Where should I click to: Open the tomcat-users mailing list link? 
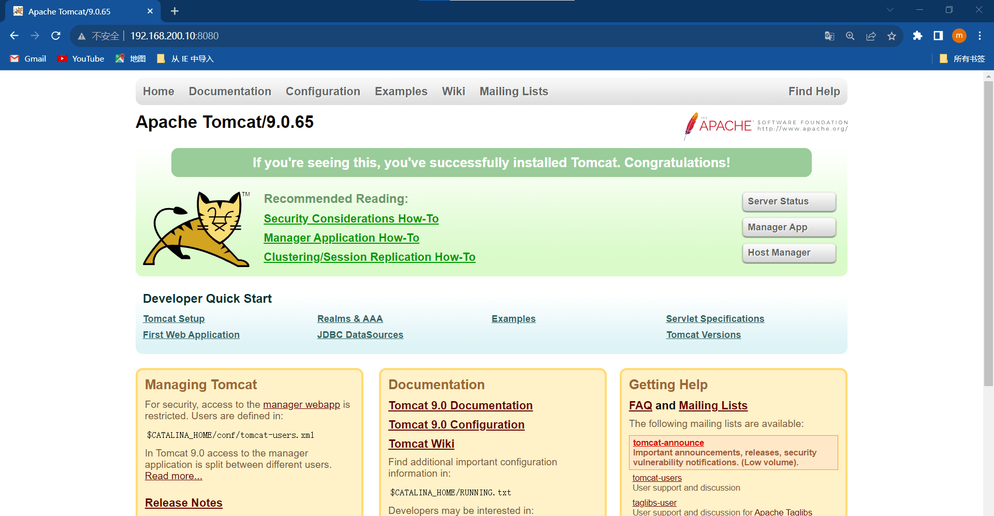(657, 478)
